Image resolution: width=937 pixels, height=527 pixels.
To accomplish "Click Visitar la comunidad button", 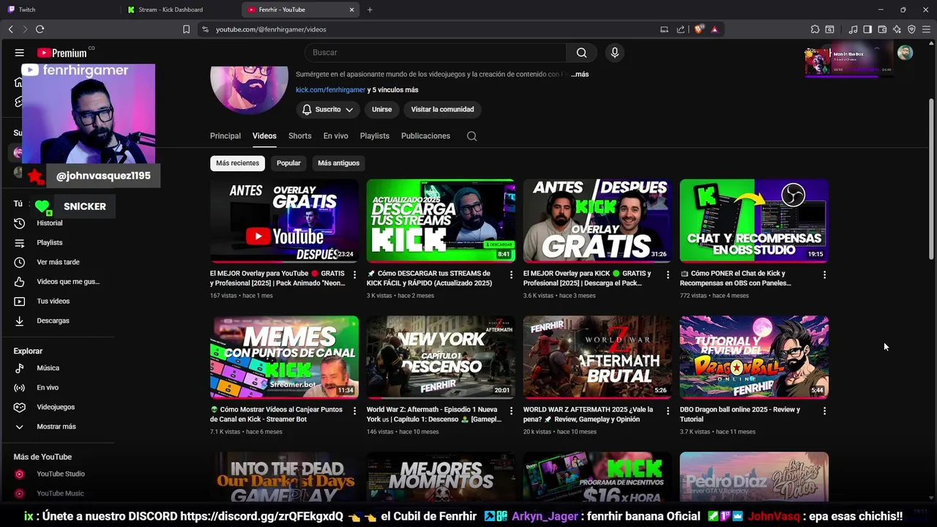I will click(442, 110).
